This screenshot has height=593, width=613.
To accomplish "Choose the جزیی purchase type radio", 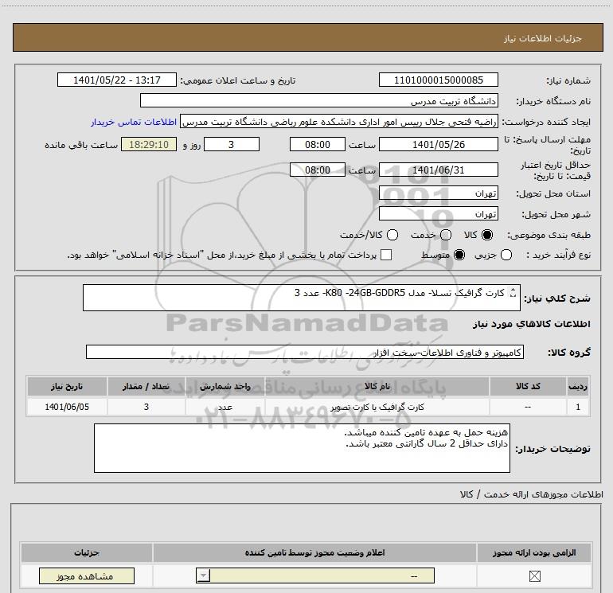I will coord(506,255).
